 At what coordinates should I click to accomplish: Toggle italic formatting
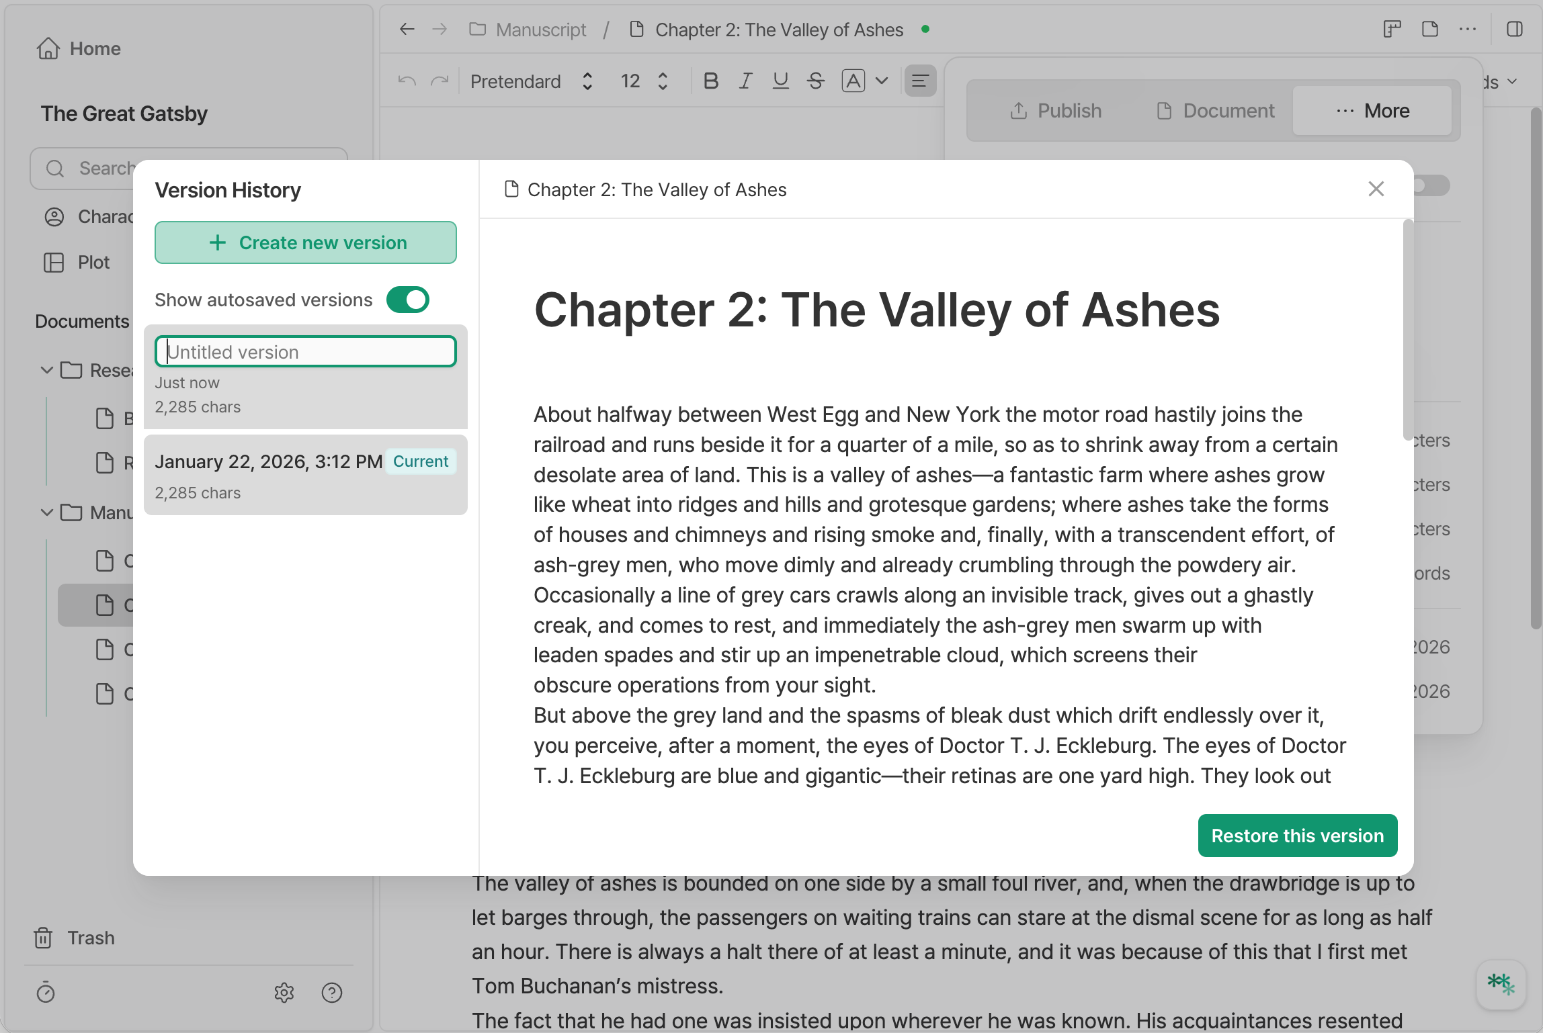[745, 81]
